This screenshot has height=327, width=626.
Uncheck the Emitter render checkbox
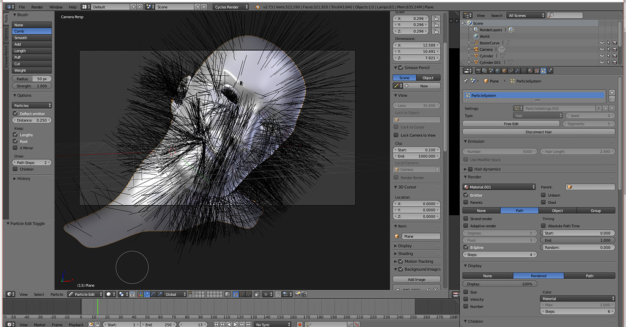coord(465,195)
